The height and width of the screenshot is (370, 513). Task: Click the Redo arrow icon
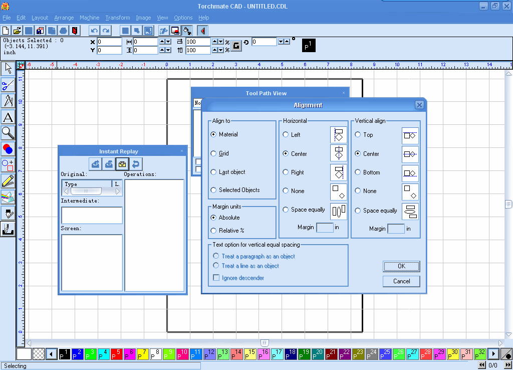coord(106,31)
